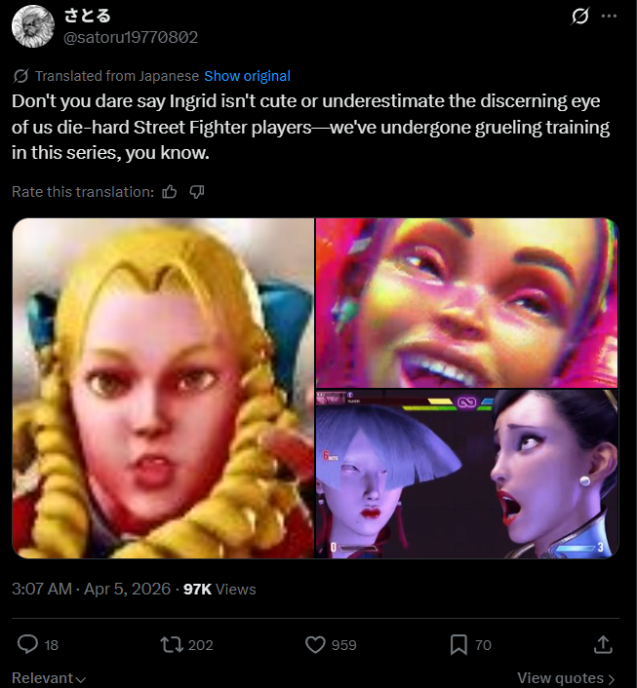Open 'View quotes' link

click(x=566, y=678)
